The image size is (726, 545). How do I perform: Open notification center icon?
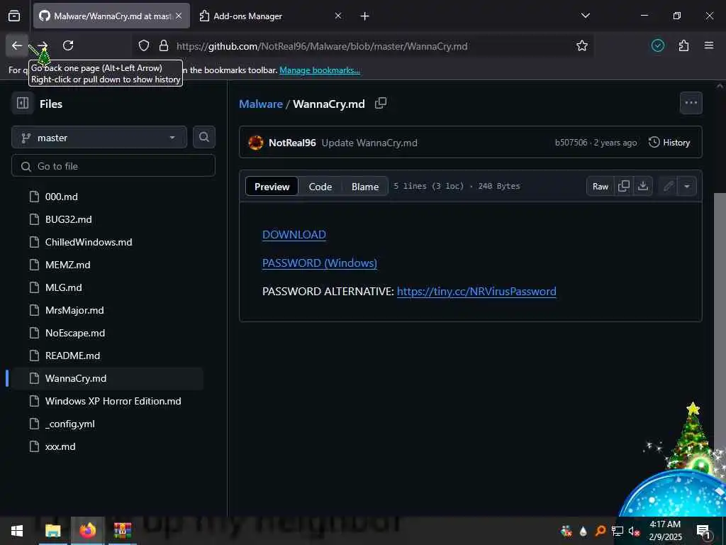tap(704, 532)
